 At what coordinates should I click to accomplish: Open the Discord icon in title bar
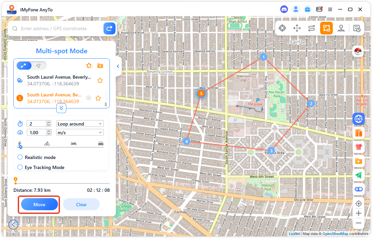(284, 9)
